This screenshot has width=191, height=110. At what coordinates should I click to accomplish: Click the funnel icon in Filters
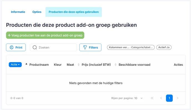click(85, 48)
